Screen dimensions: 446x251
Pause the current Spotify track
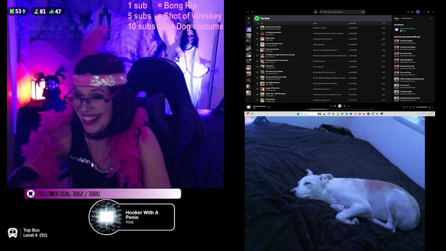340,106
